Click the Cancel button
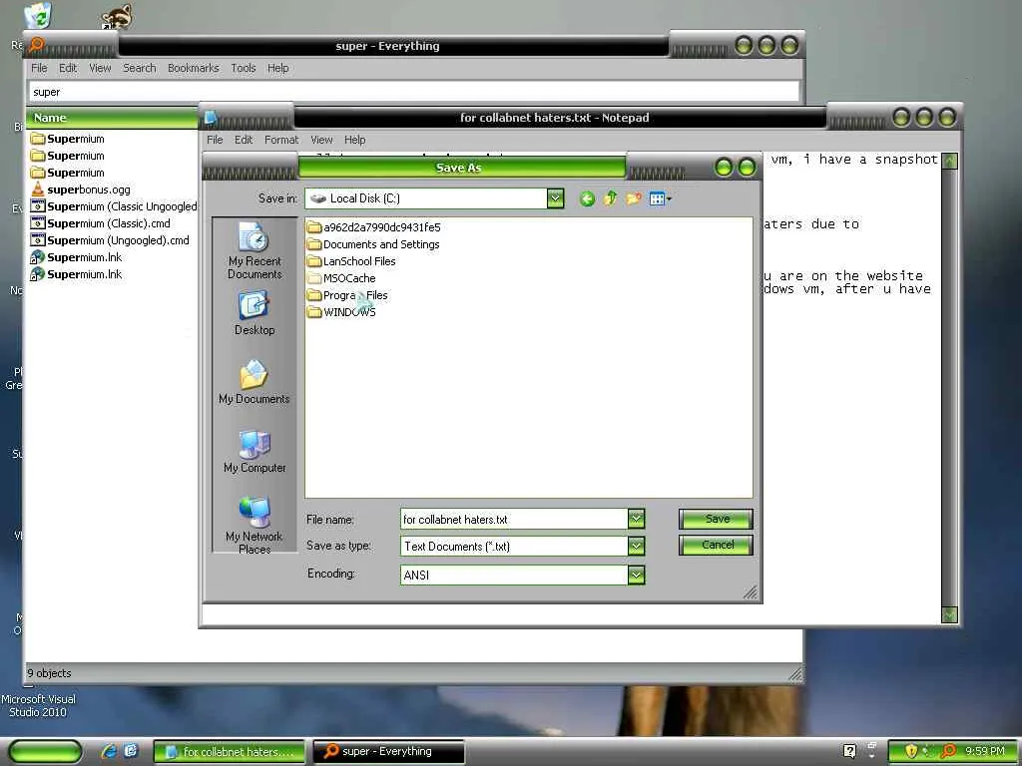This screenshot has width=1022, height=766. coord(716,545)
